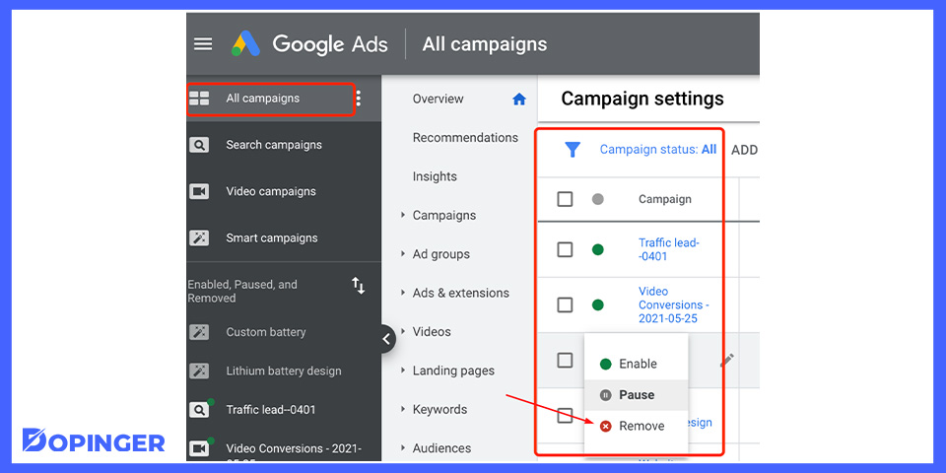This screenshot has width=946, height=473.
Task: Click the All campaigns grid icon
Action: (199, 99)
